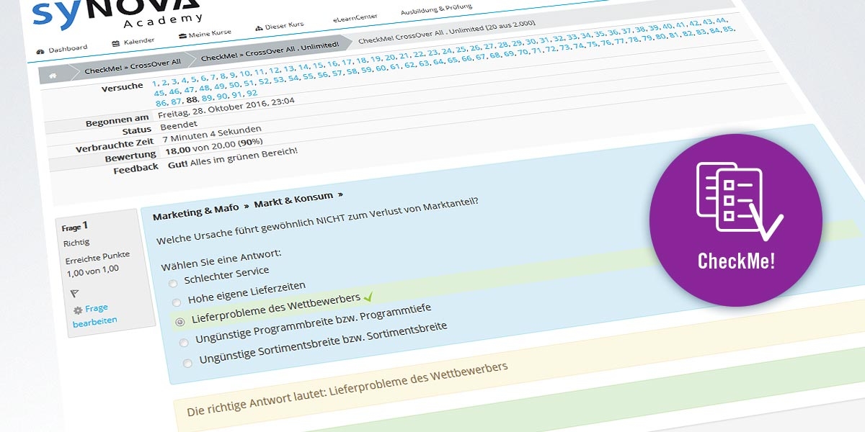Open attempt number 30 link
Screen dimensions: 865x432
(x=531, y=41)
